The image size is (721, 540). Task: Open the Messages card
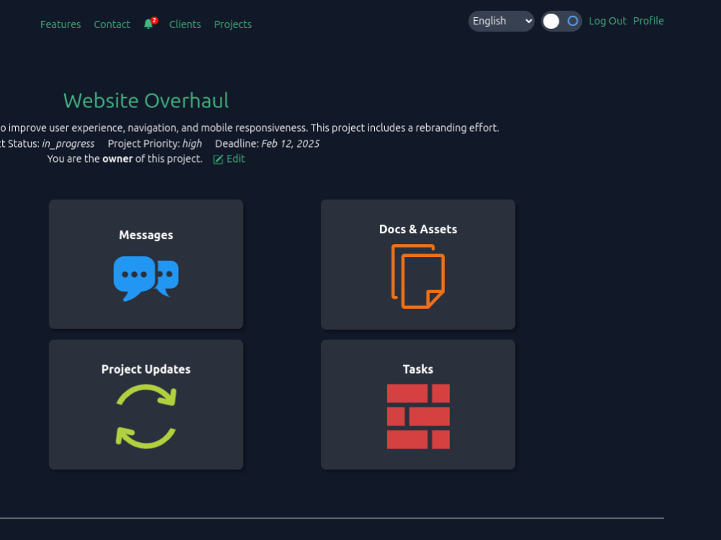click(x=146, y=264)
